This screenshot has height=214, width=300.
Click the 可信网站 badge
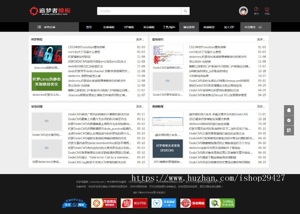tap(104, 203)
